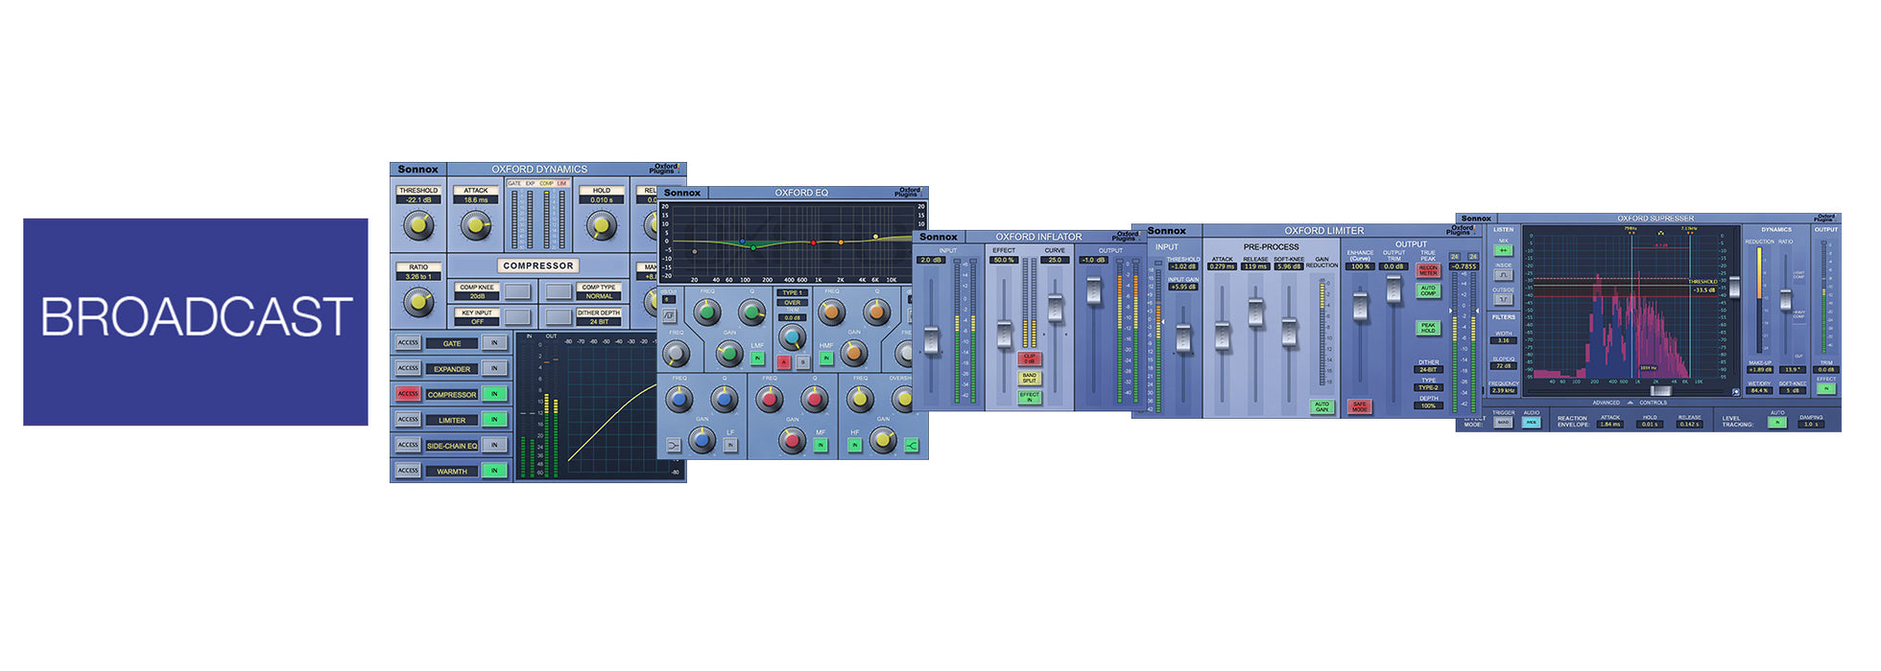Click the Threshold knob in Oxford Dynamics

[418, 226]
